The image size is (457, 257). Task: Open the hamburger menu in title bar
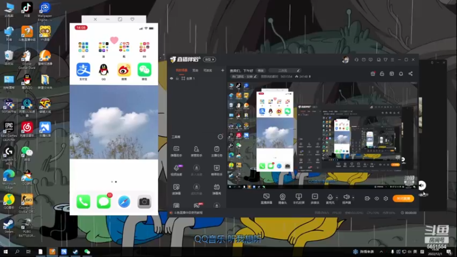coord(392,60)
